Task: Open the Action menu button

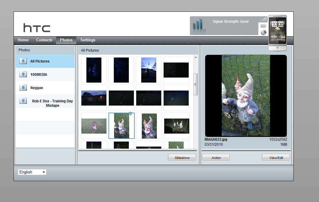Action: coord(216,157)
